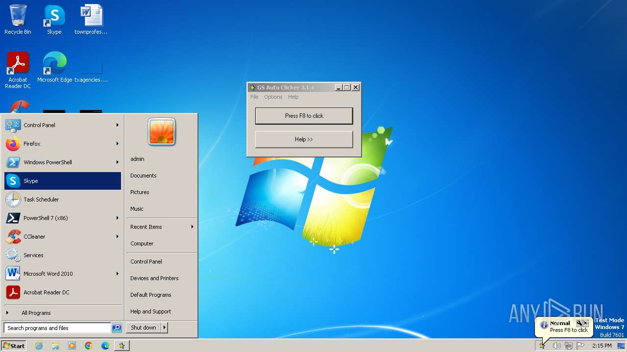Expand Microsoft Word 2010 recent documents arrow
The width and height of the screenshot is (627, 352).
click(x=118, y=274)
